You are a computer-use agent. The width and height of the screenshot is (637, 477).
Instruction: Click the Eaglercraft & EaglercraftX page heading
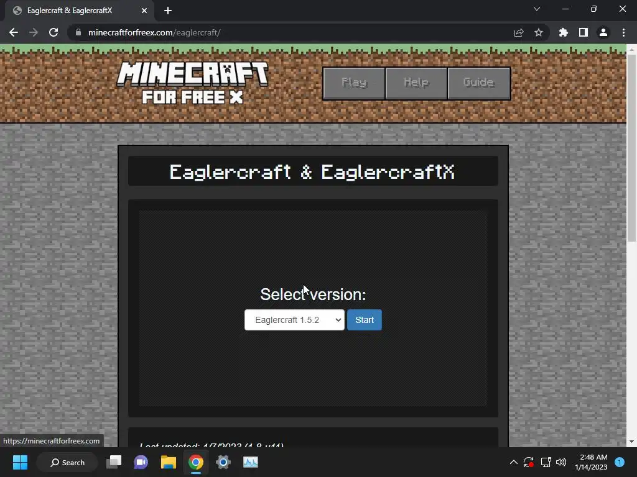click(x=312, y=172)
